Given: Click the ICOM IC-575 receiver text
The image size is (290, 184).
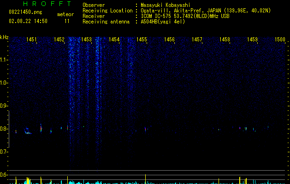Looking at the screenshot, I should coord(185,16).
